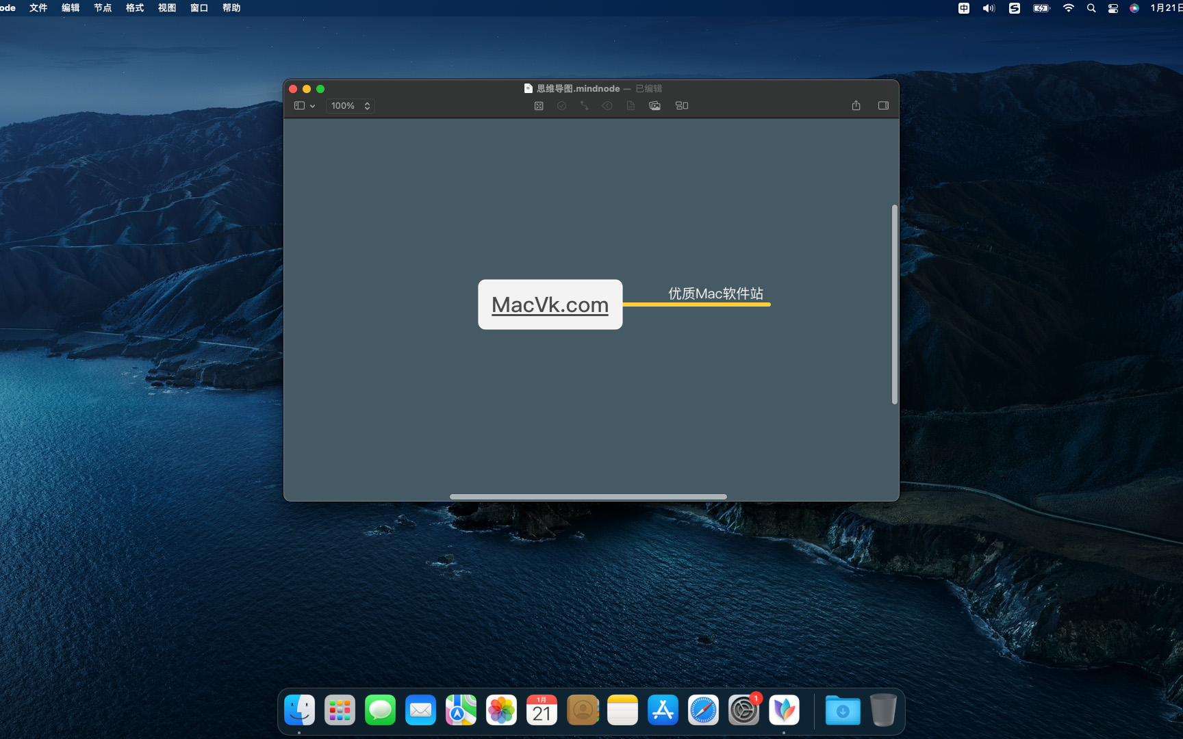This screenshot has height=739, width=1183.
Task: Click the Chinese input method menu bar icon
Action: [x=963, y=8]
